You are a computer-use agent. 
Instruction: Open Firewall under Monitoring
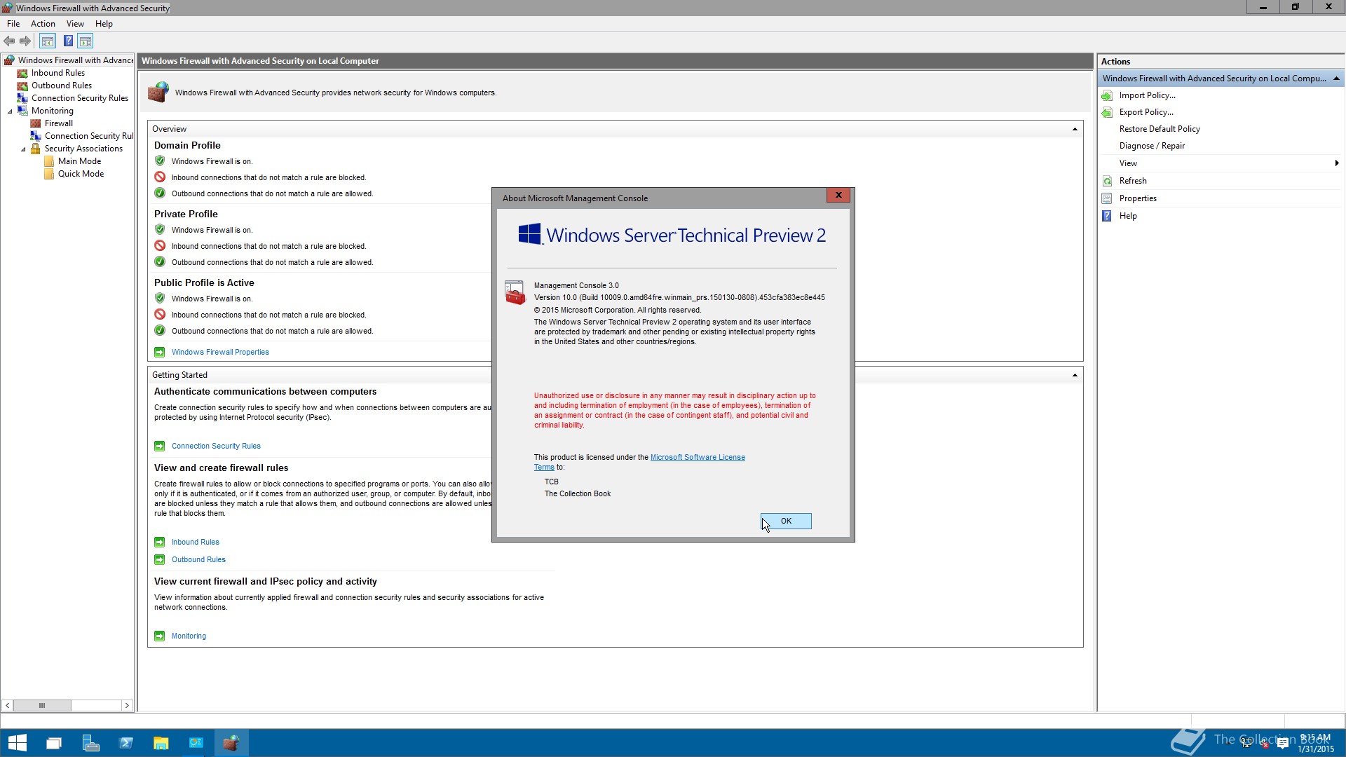tap(59, 123)
